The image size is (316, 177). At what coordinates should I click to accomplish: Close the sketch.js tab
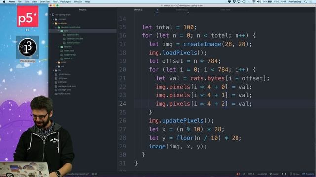coord(157,10)
